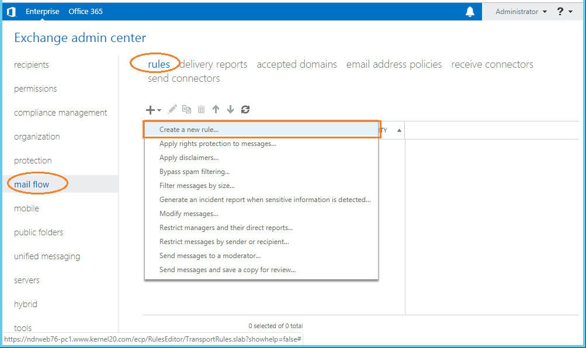Open unified messaging section
The height and width of the screenshot is (348, 586).
(x=47, y=256)
